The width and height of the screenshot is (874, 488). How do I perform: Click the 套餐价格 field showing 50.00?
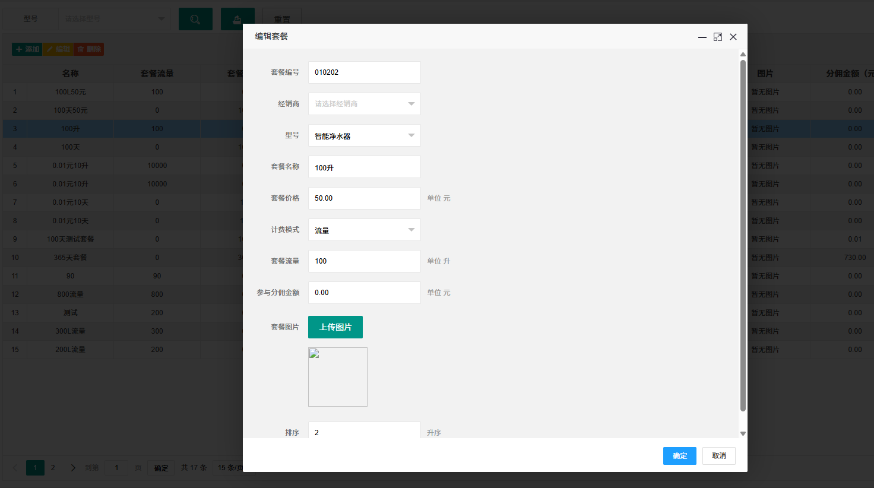[x=365, y=198]
